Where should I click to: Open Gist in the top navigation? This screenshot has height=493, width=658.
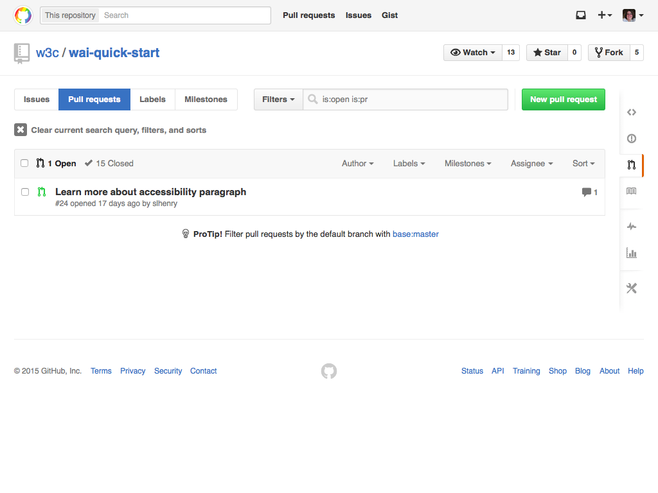coord(389,15)
